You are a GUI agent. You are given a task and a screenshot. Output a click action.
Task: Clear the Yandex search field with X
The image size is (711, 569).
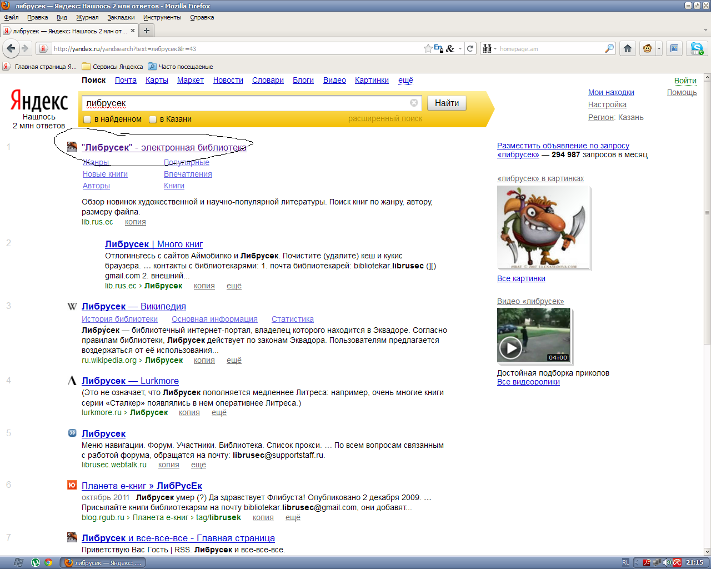414,103
